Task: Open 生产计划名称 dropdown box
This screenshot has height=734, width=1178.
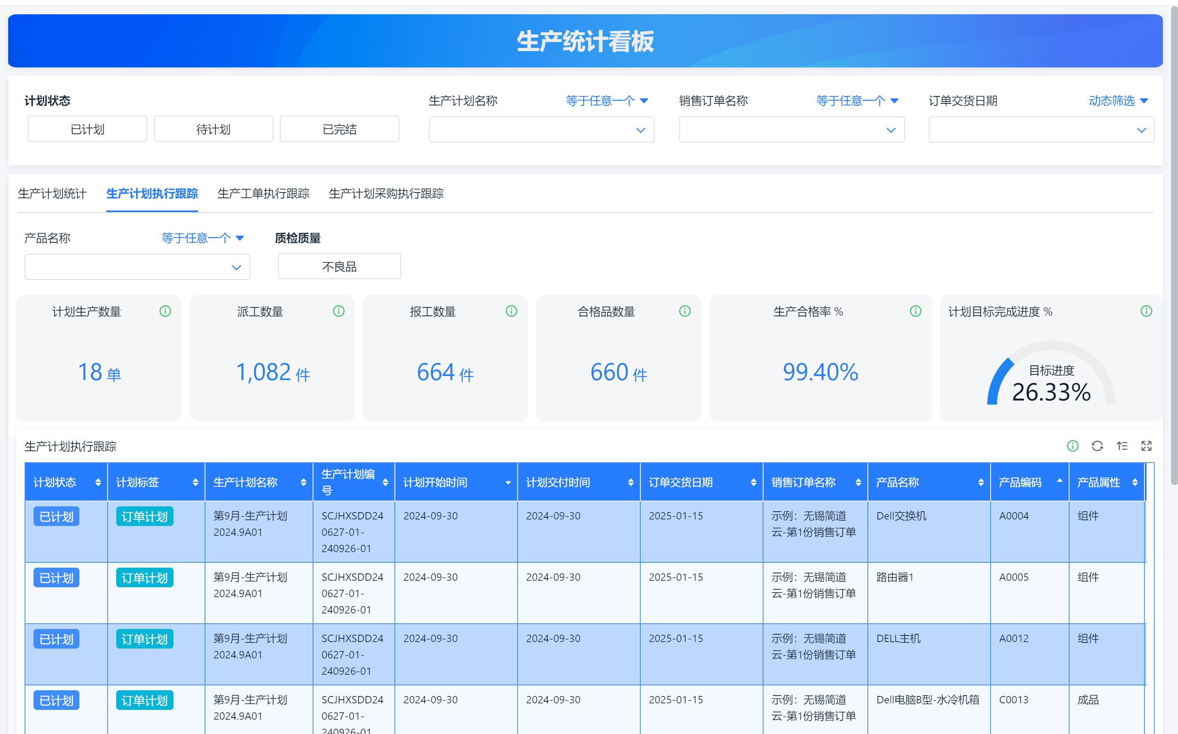Action: (541, 130)
